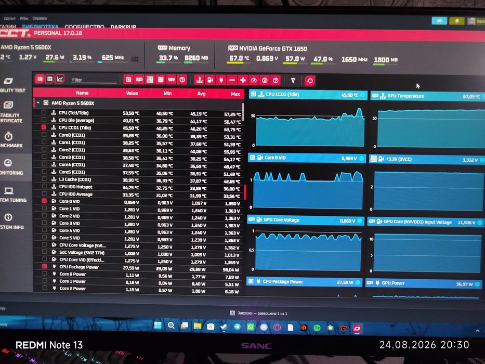The image size is (485, 364).
Task: Toggle the last question mark sensor type filter
Action: 276,81
